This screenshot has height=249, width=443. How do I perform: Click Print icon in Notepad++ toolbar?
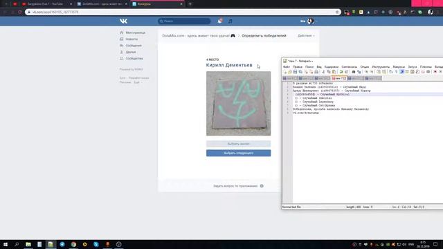tap(316, 72)
